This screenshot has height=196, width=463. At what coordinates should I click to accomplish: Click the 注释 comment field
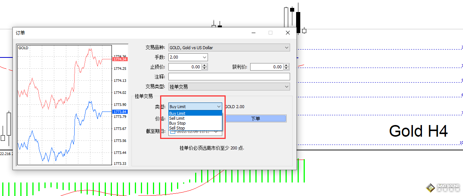point(229,77)
